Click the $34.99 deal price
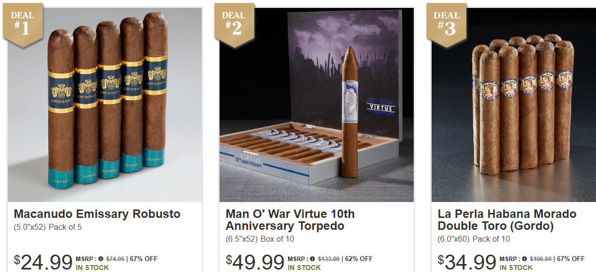 467,262
